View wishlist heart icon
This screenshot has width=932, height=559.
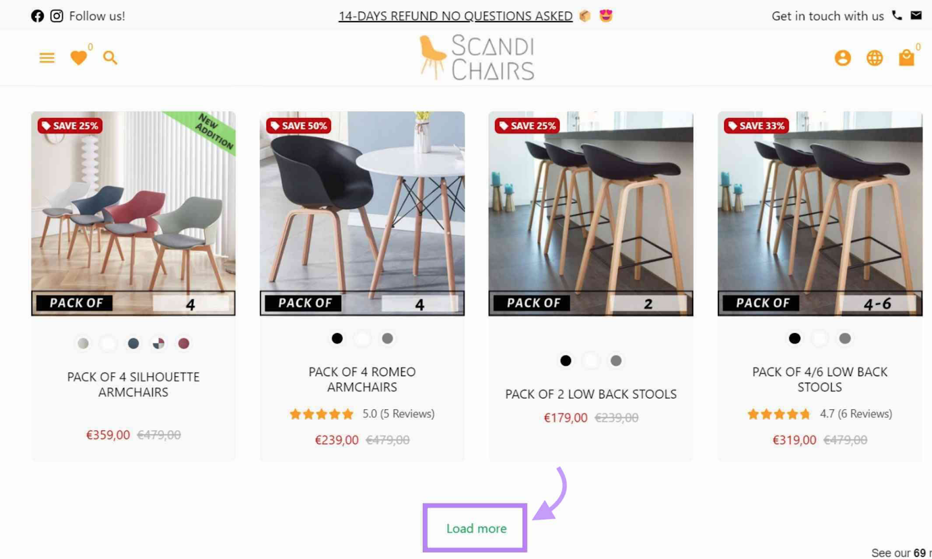pos(79,58)
